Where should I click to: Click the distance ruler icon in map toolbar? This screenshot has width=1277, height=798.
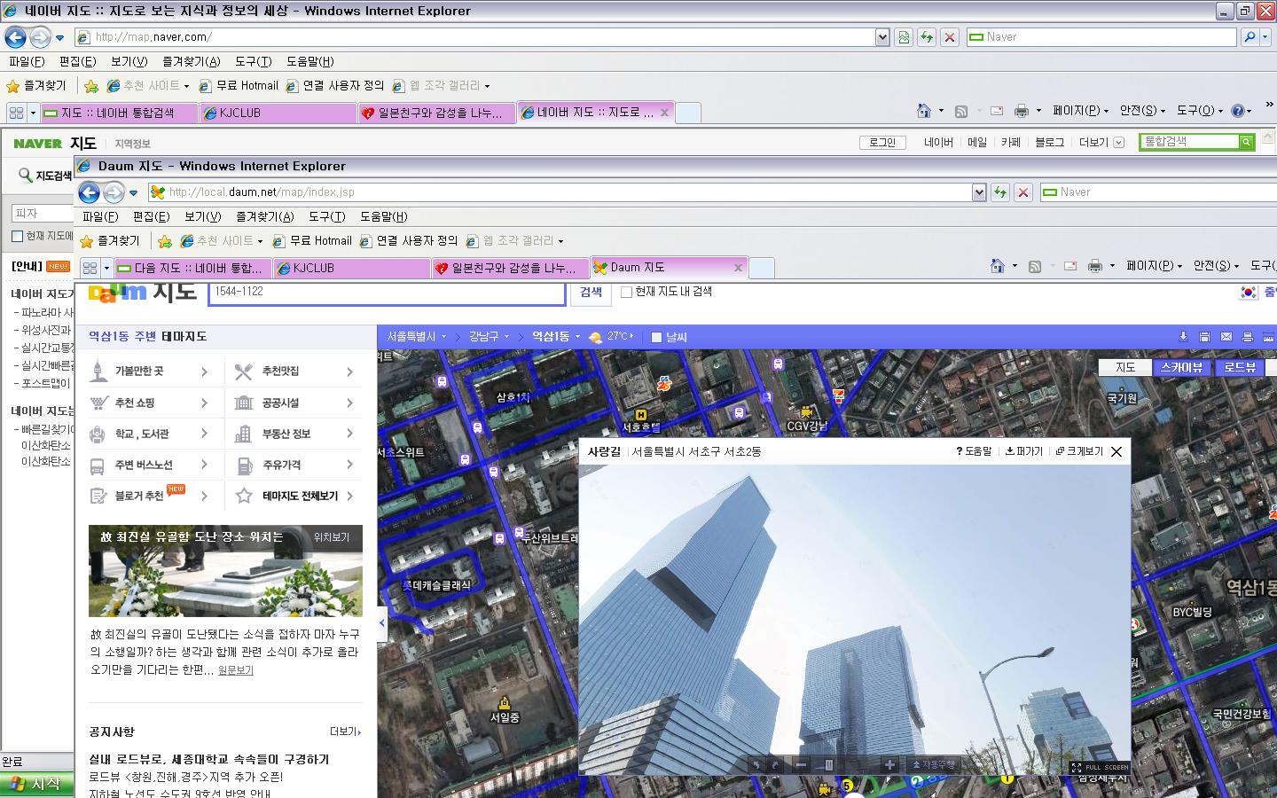[x=1268, y=337]
